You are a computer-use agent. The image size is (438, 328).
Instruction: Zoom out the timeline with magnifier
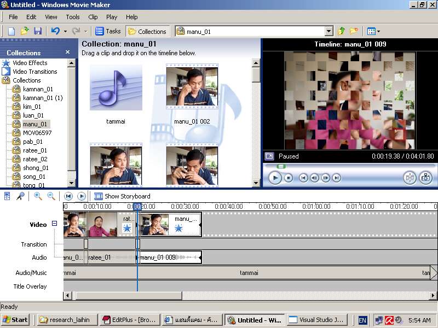coord(51,196)
